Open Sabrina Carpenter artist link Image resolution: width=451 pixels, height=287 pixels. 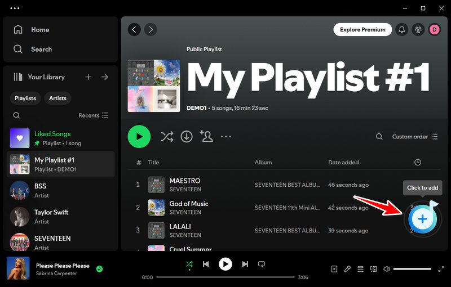click(56, 273)
